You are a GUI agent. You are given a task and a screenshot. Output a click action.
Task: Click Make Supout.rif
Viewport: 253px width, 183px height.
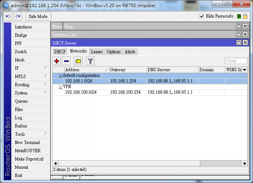coord(31,159)
